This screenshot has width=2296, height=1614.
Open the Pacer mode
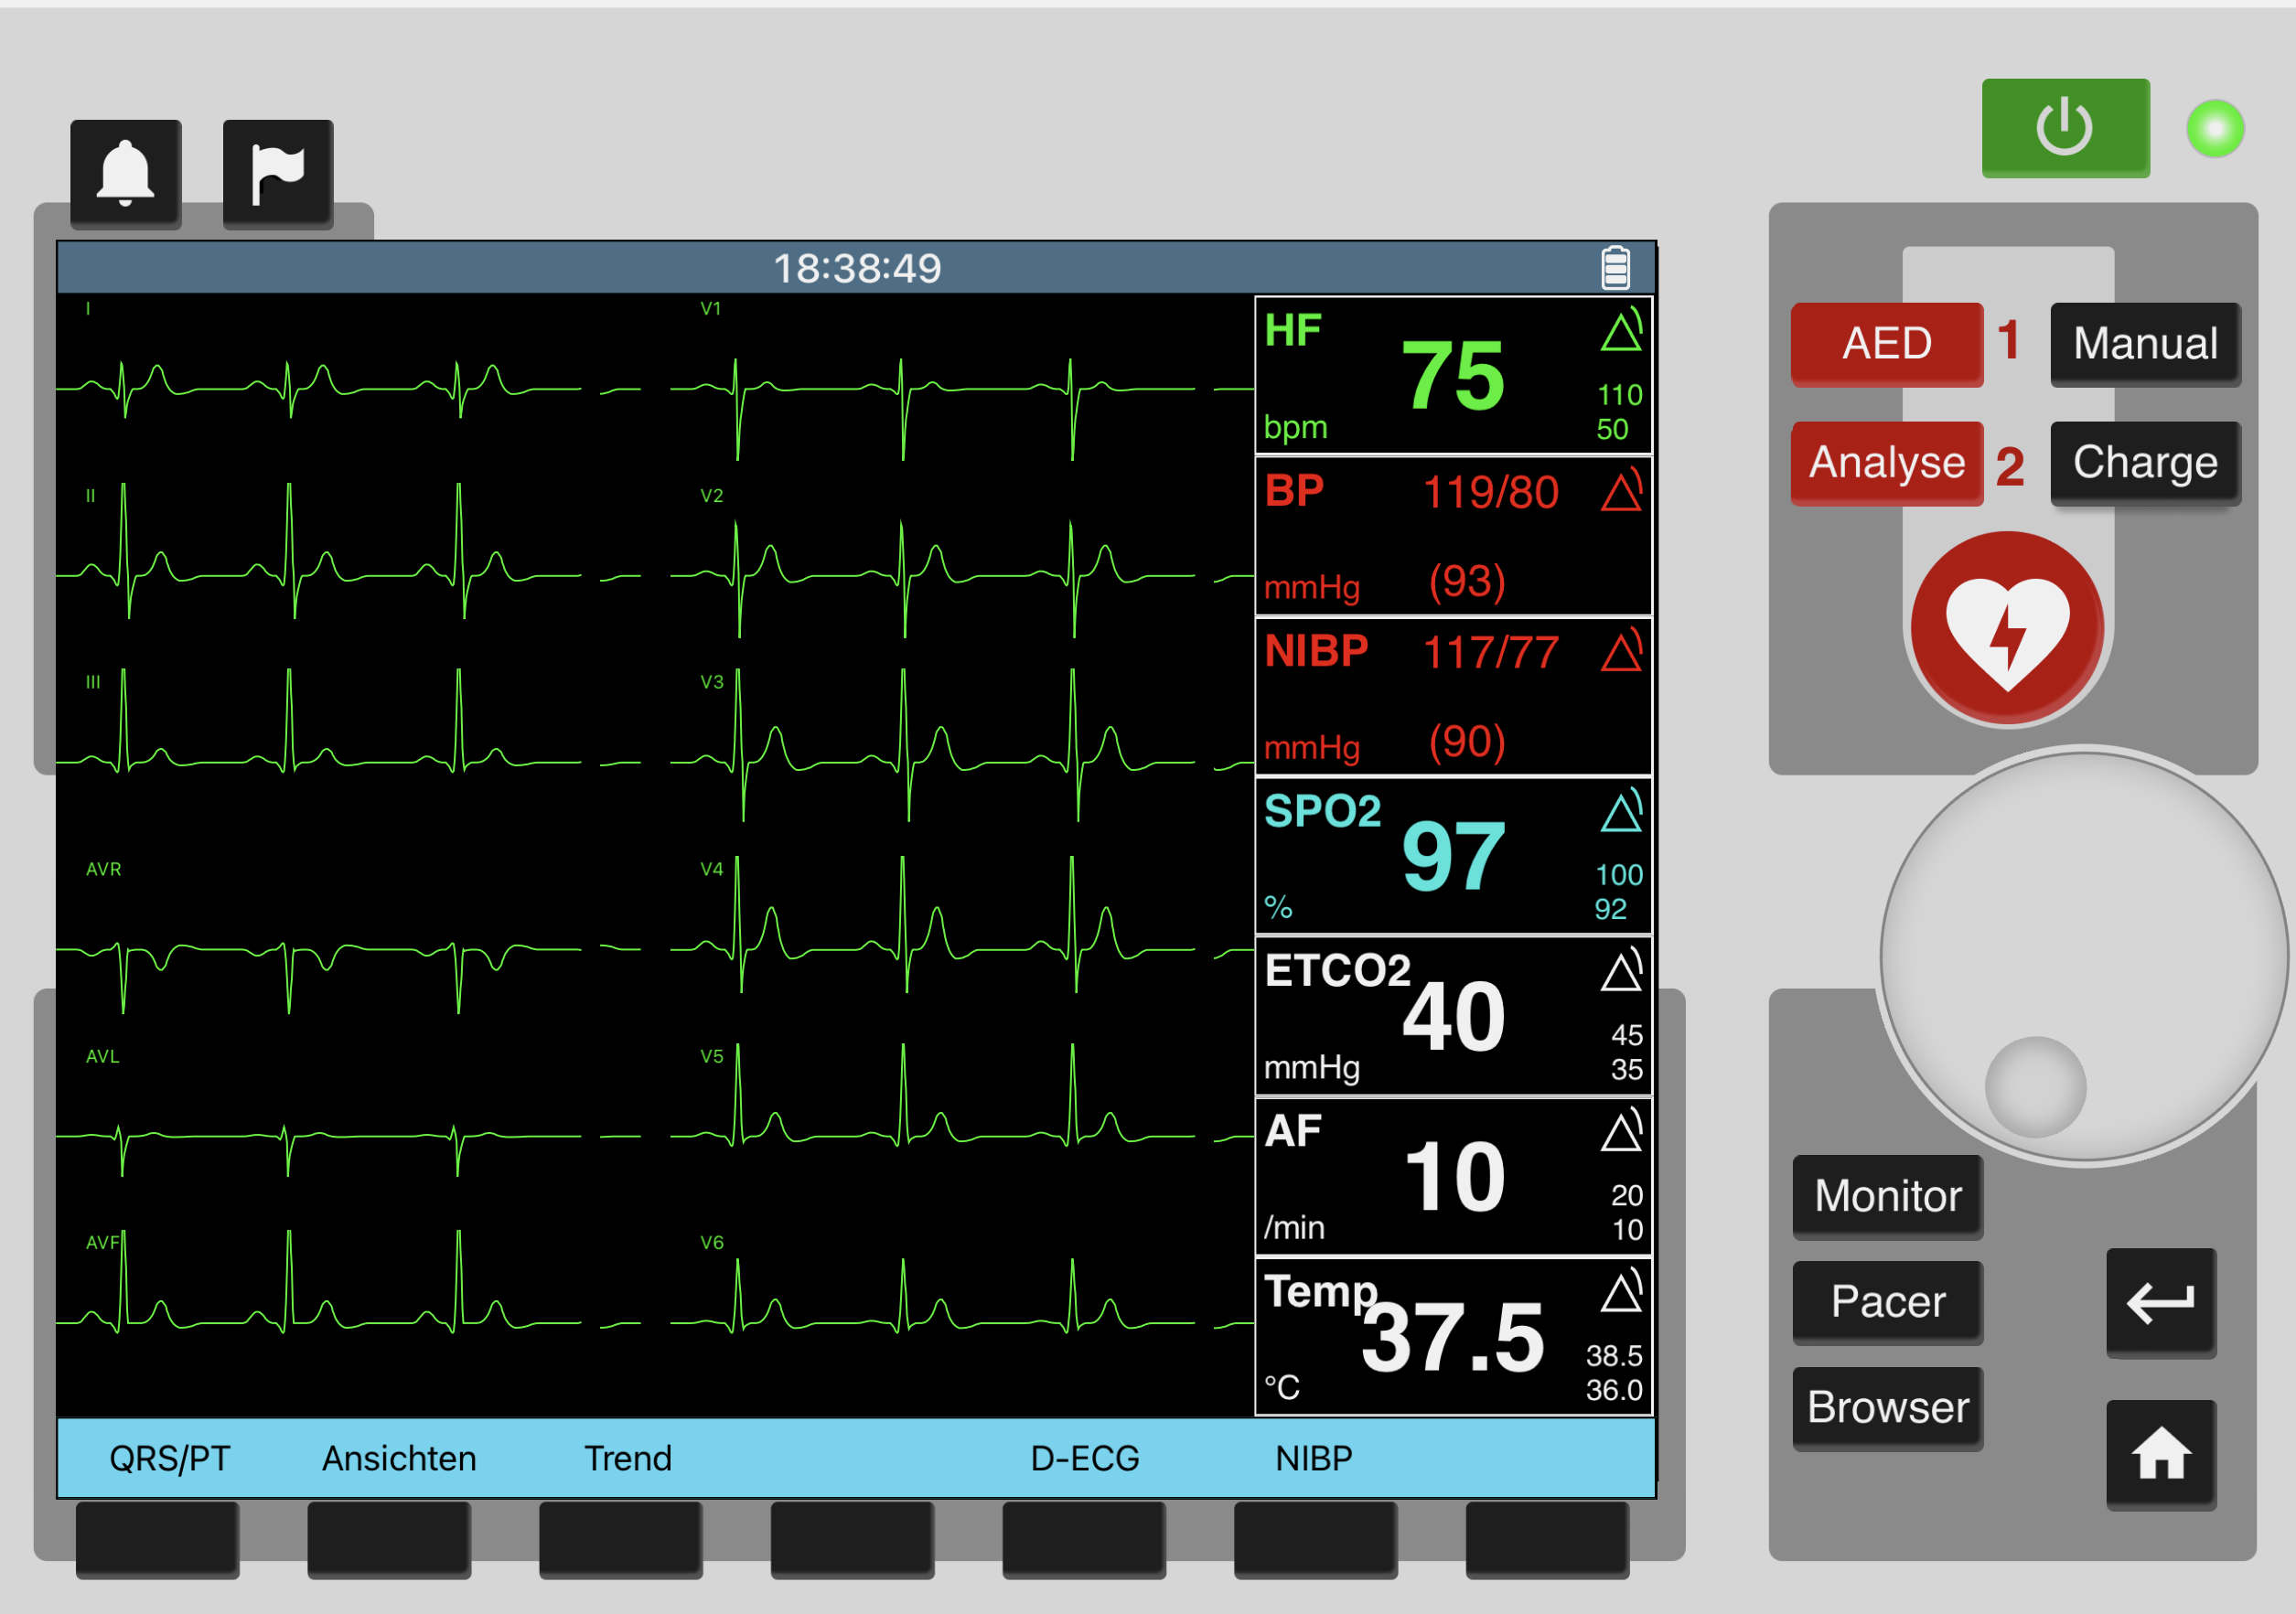(x=1887, y=1301)
